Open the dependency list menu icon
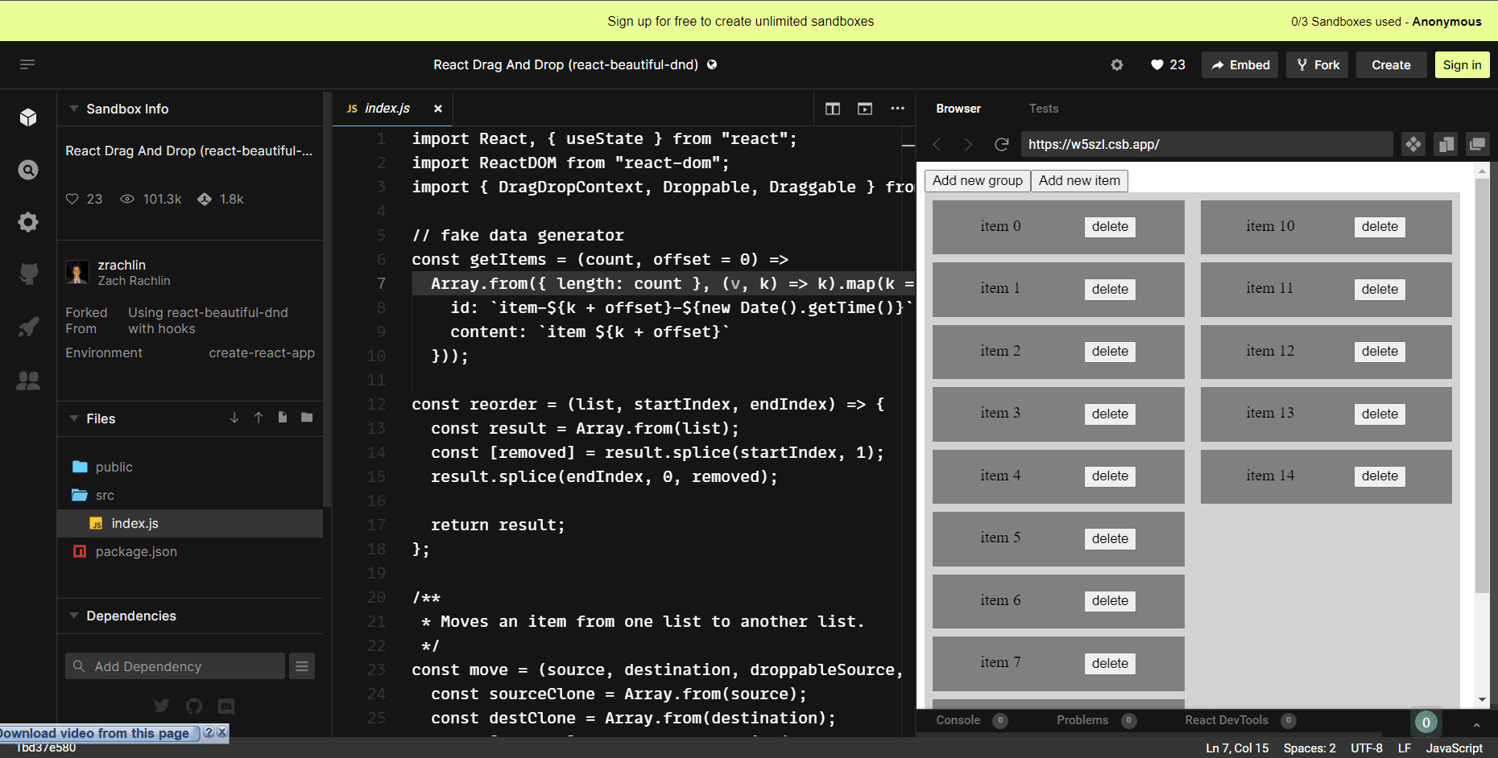This screenshot has height=758, width=1498. (x=302, y=666)
